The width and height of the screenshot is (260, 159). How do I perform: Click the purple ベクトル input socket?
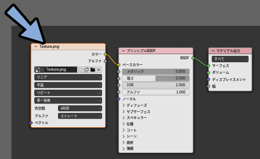pyautogui.click(x=31, y=123)
